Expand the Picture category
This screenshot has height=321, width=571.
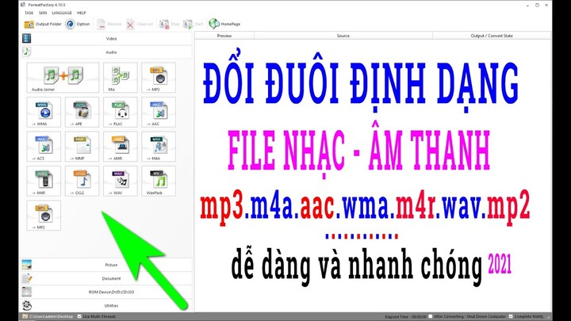tap(106, 265)
